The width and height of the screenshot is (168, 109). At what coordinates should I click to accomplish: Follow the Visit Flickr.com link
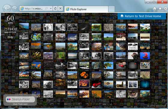coord(20,104)
